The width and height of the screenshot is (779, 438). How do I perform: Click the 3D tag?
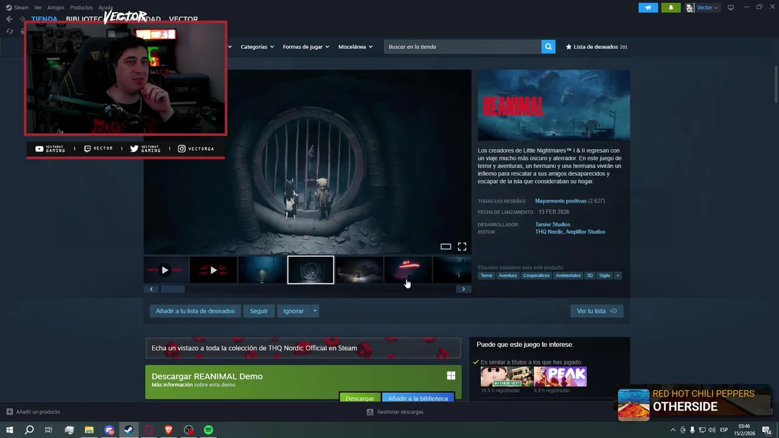coord(590,276)
